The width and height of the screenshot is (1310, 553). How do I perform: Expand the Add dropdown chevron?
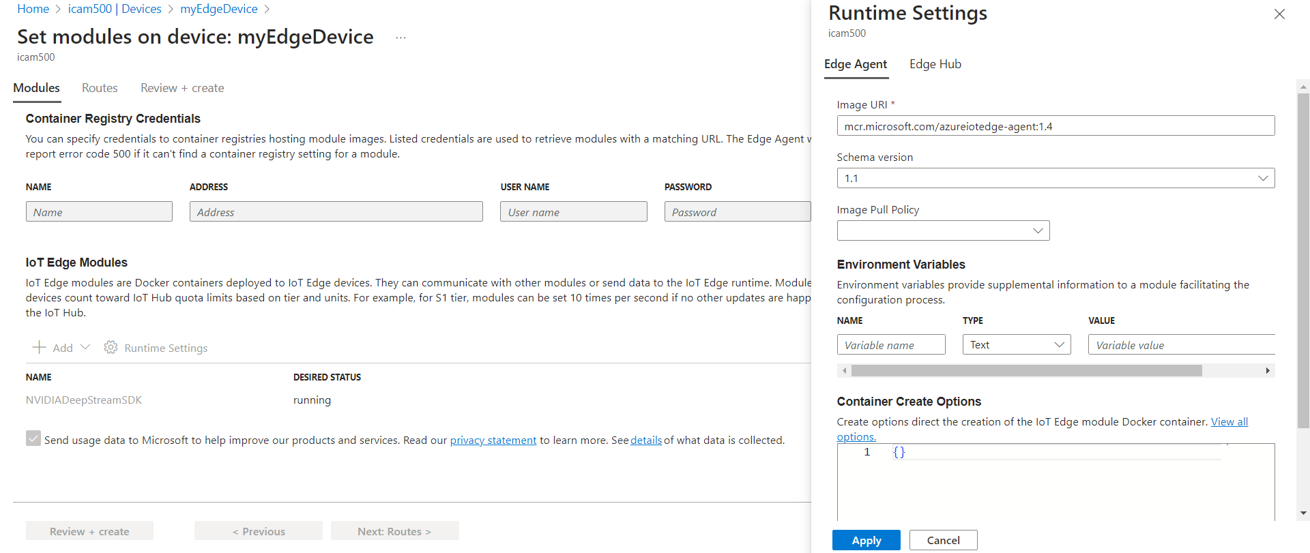[85, 347]
